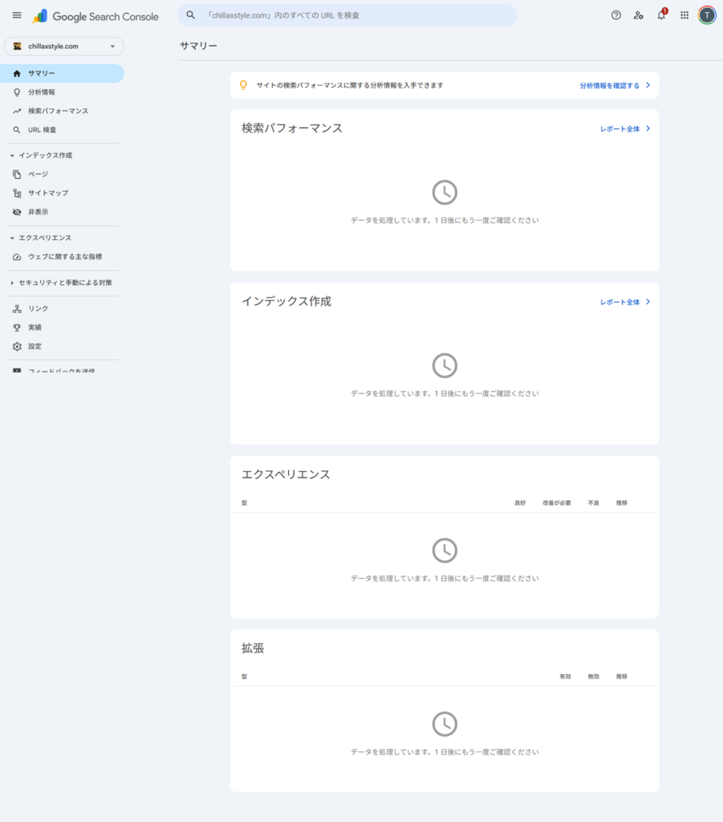Open the hamburger navigation menu
723x822 pixels.
click(x=16, y=14)
